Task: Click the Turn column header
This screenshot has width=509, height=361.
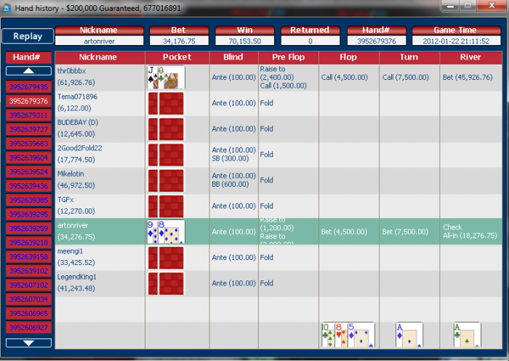Action: pyautogui.click(x=409, y=57)
